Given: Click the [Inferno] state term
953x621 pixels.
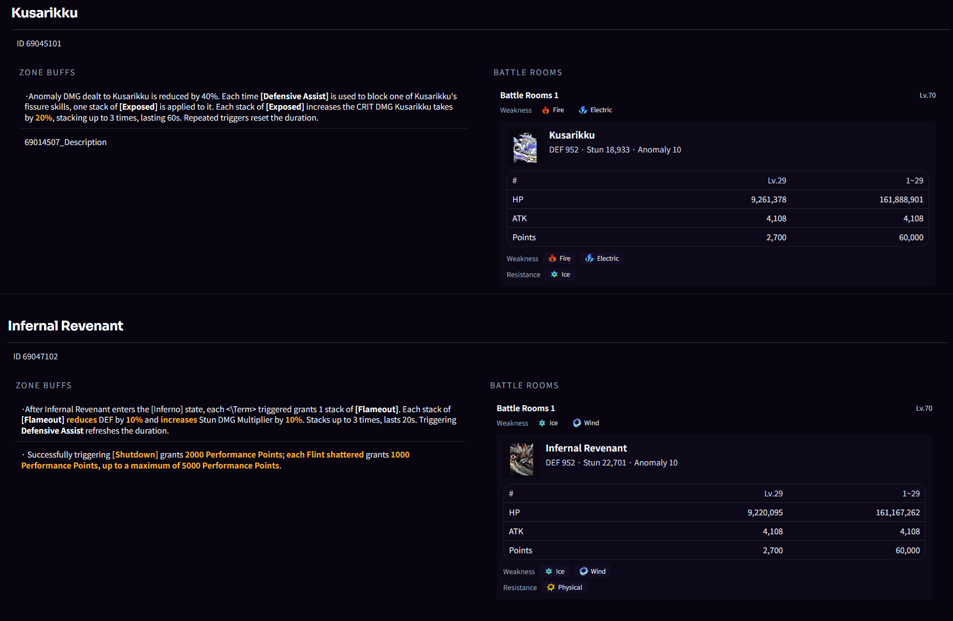Looking at the screenshot, I should click(x=167, y=410).
